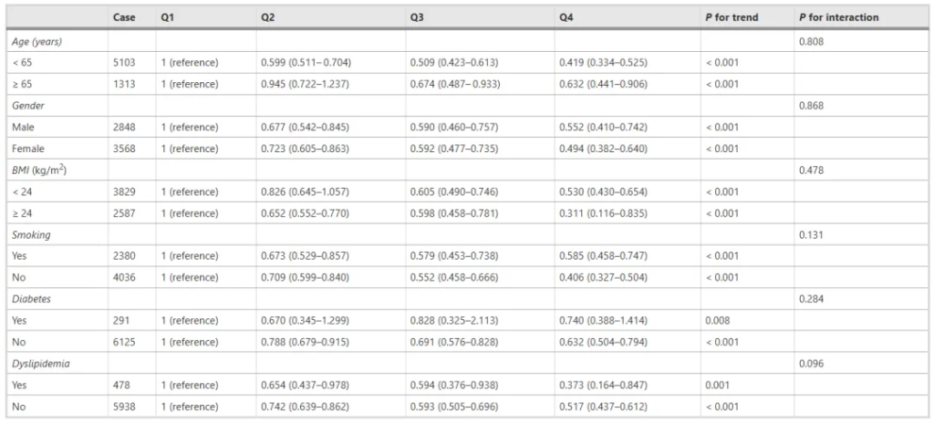934x423 pixels.
Task: Select the cell 0.828 (0.325–2.113)
Action: point(454,321)
